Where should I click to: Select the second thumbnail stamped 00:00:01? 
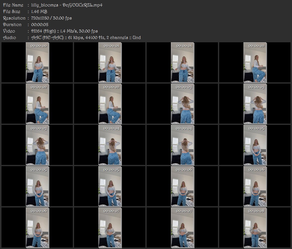(x=182, y=63)
